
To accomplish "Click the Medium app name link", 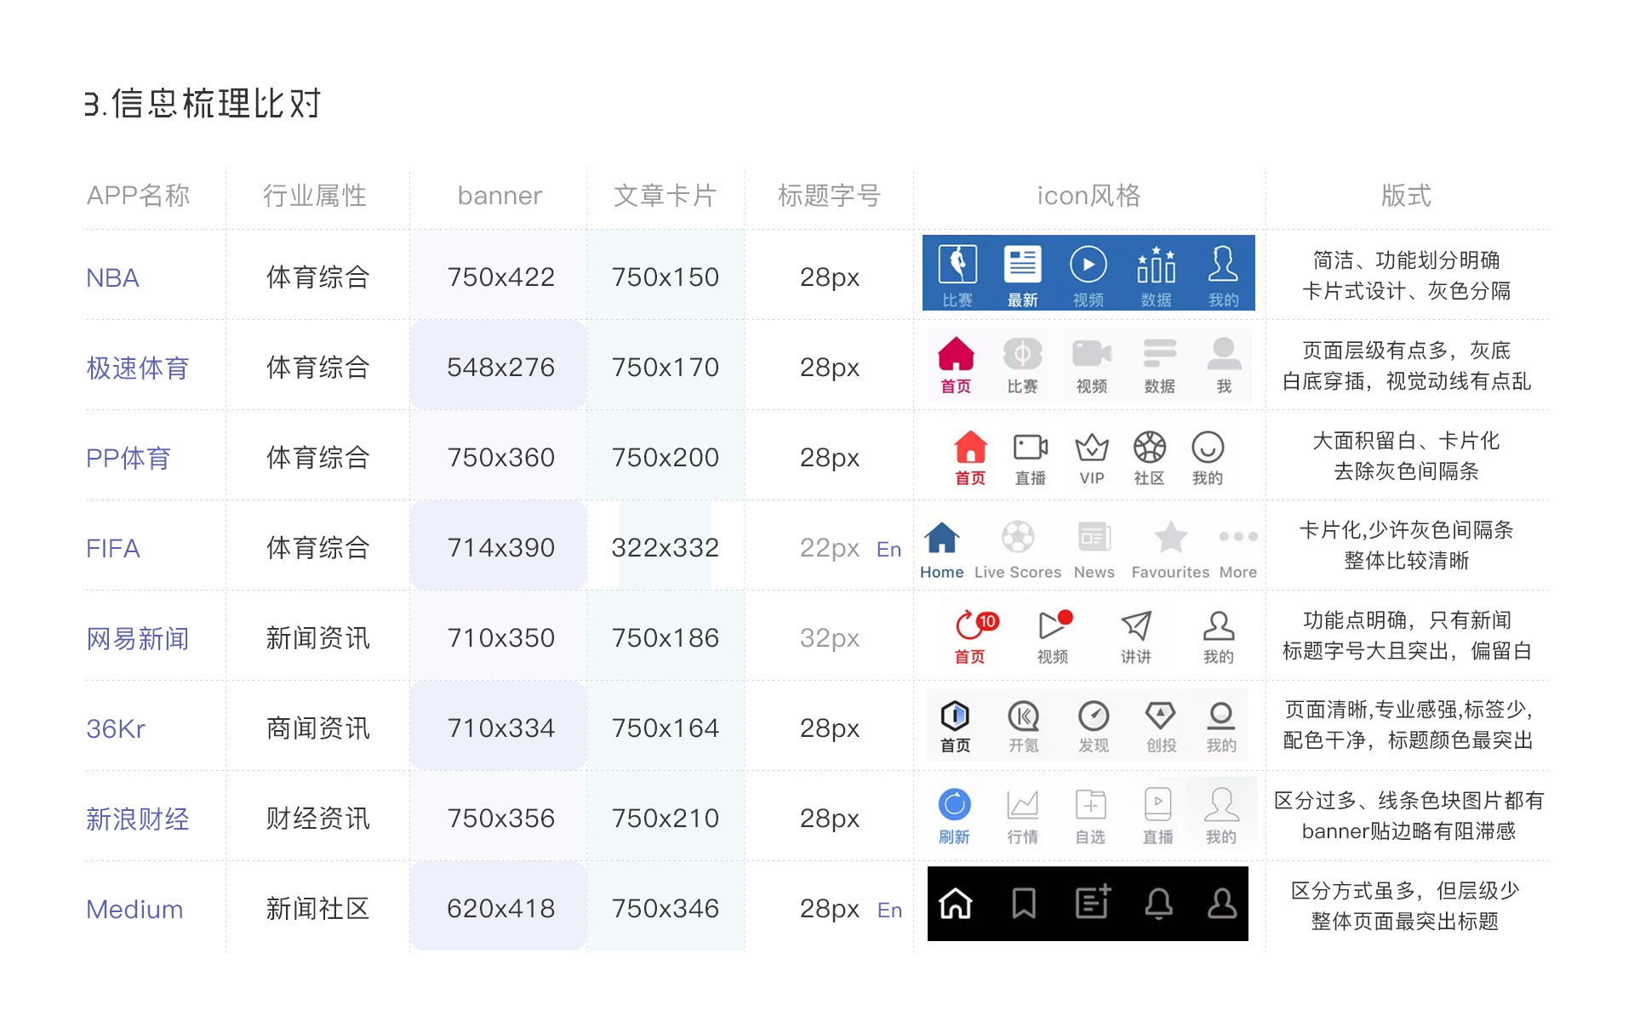I will click(134, 909).
